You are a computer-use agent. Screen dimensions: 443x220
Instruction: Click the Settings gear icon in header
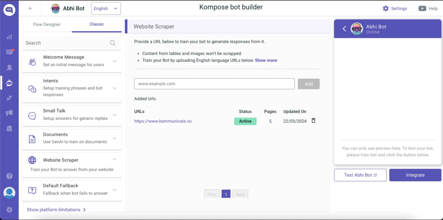click(385, 9)
